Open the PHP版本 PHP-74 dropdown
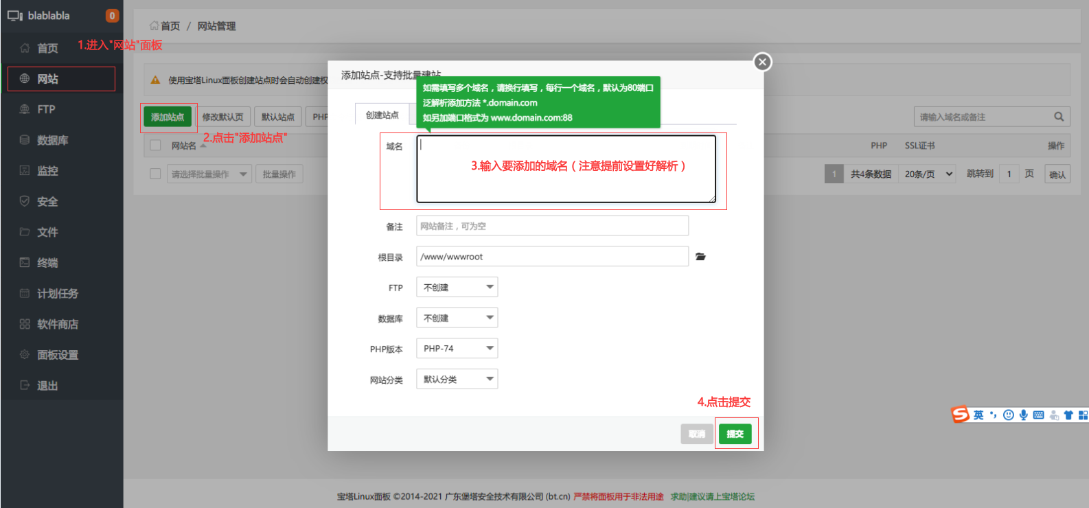The height and width of the screenshot is (508, 1089). click(457, 349)
